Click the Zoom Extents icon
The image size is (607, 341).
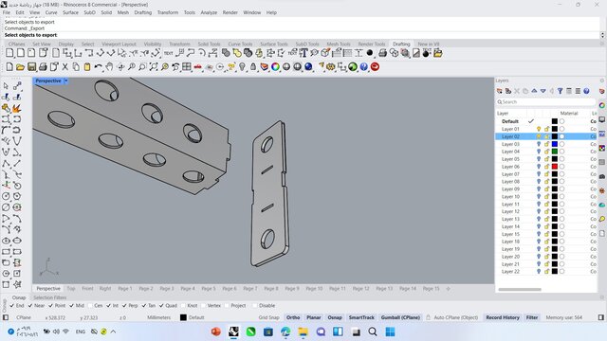tap(154, 67)
